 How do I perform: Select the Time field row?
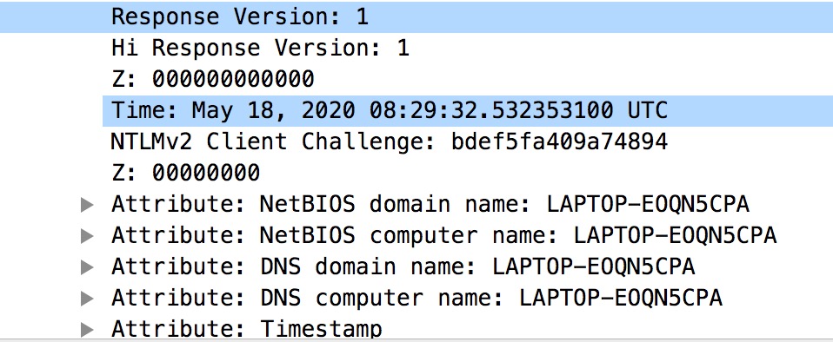[468, 111]
